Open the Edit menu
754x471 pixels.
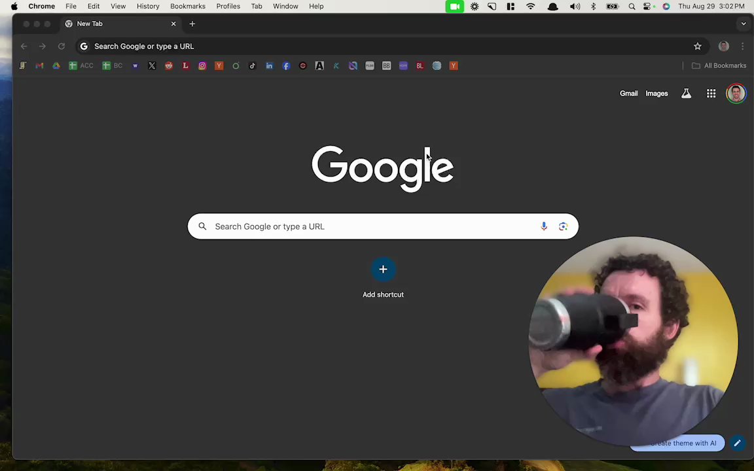[94, 7]
